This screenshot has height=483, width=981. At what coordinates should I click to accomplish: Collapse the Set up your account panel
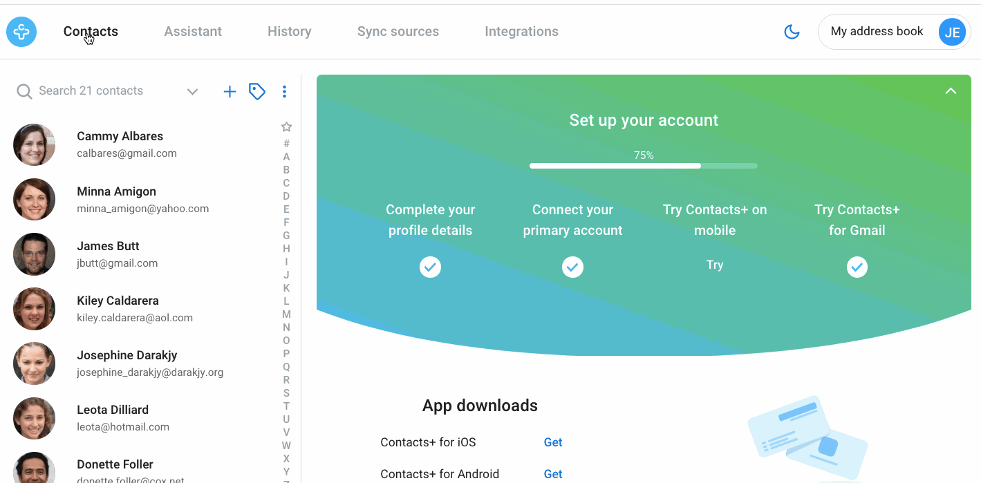[x=951, y=91]
